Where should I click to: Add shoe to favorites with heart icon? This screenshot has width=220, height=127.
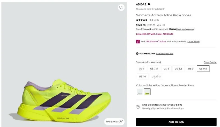click(x=121, y=8)
